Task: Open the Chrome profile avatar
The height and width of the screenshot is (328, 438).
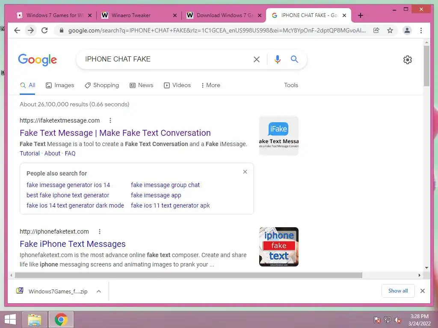Action: tap(407, 30)
